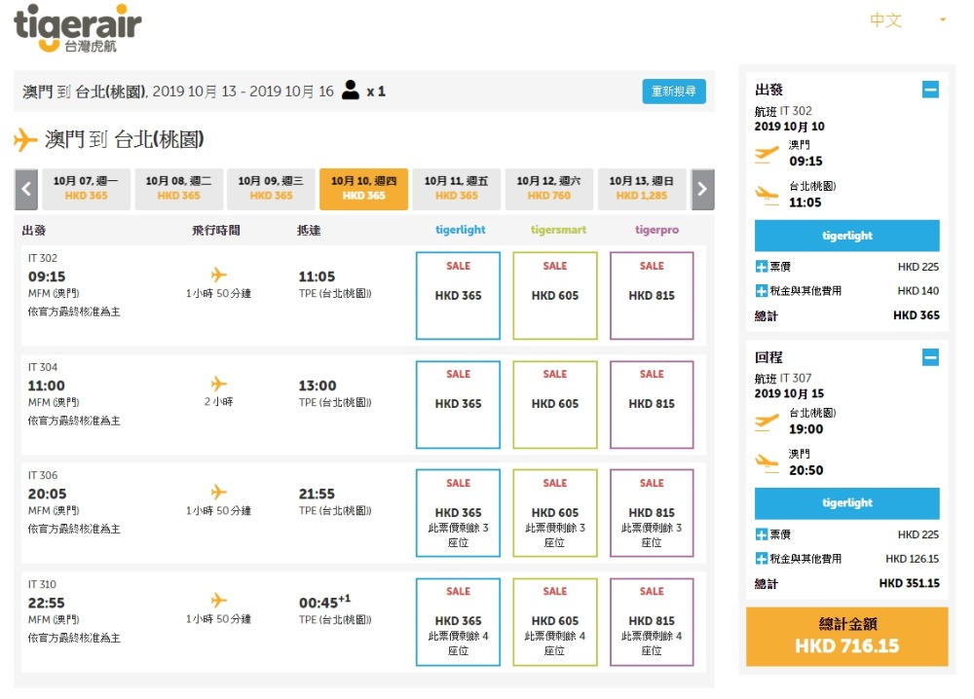Select the October 12 Saturday date tab
This screenshot has height=699, width=974.
pyautogui.click(x=549, y=189)
